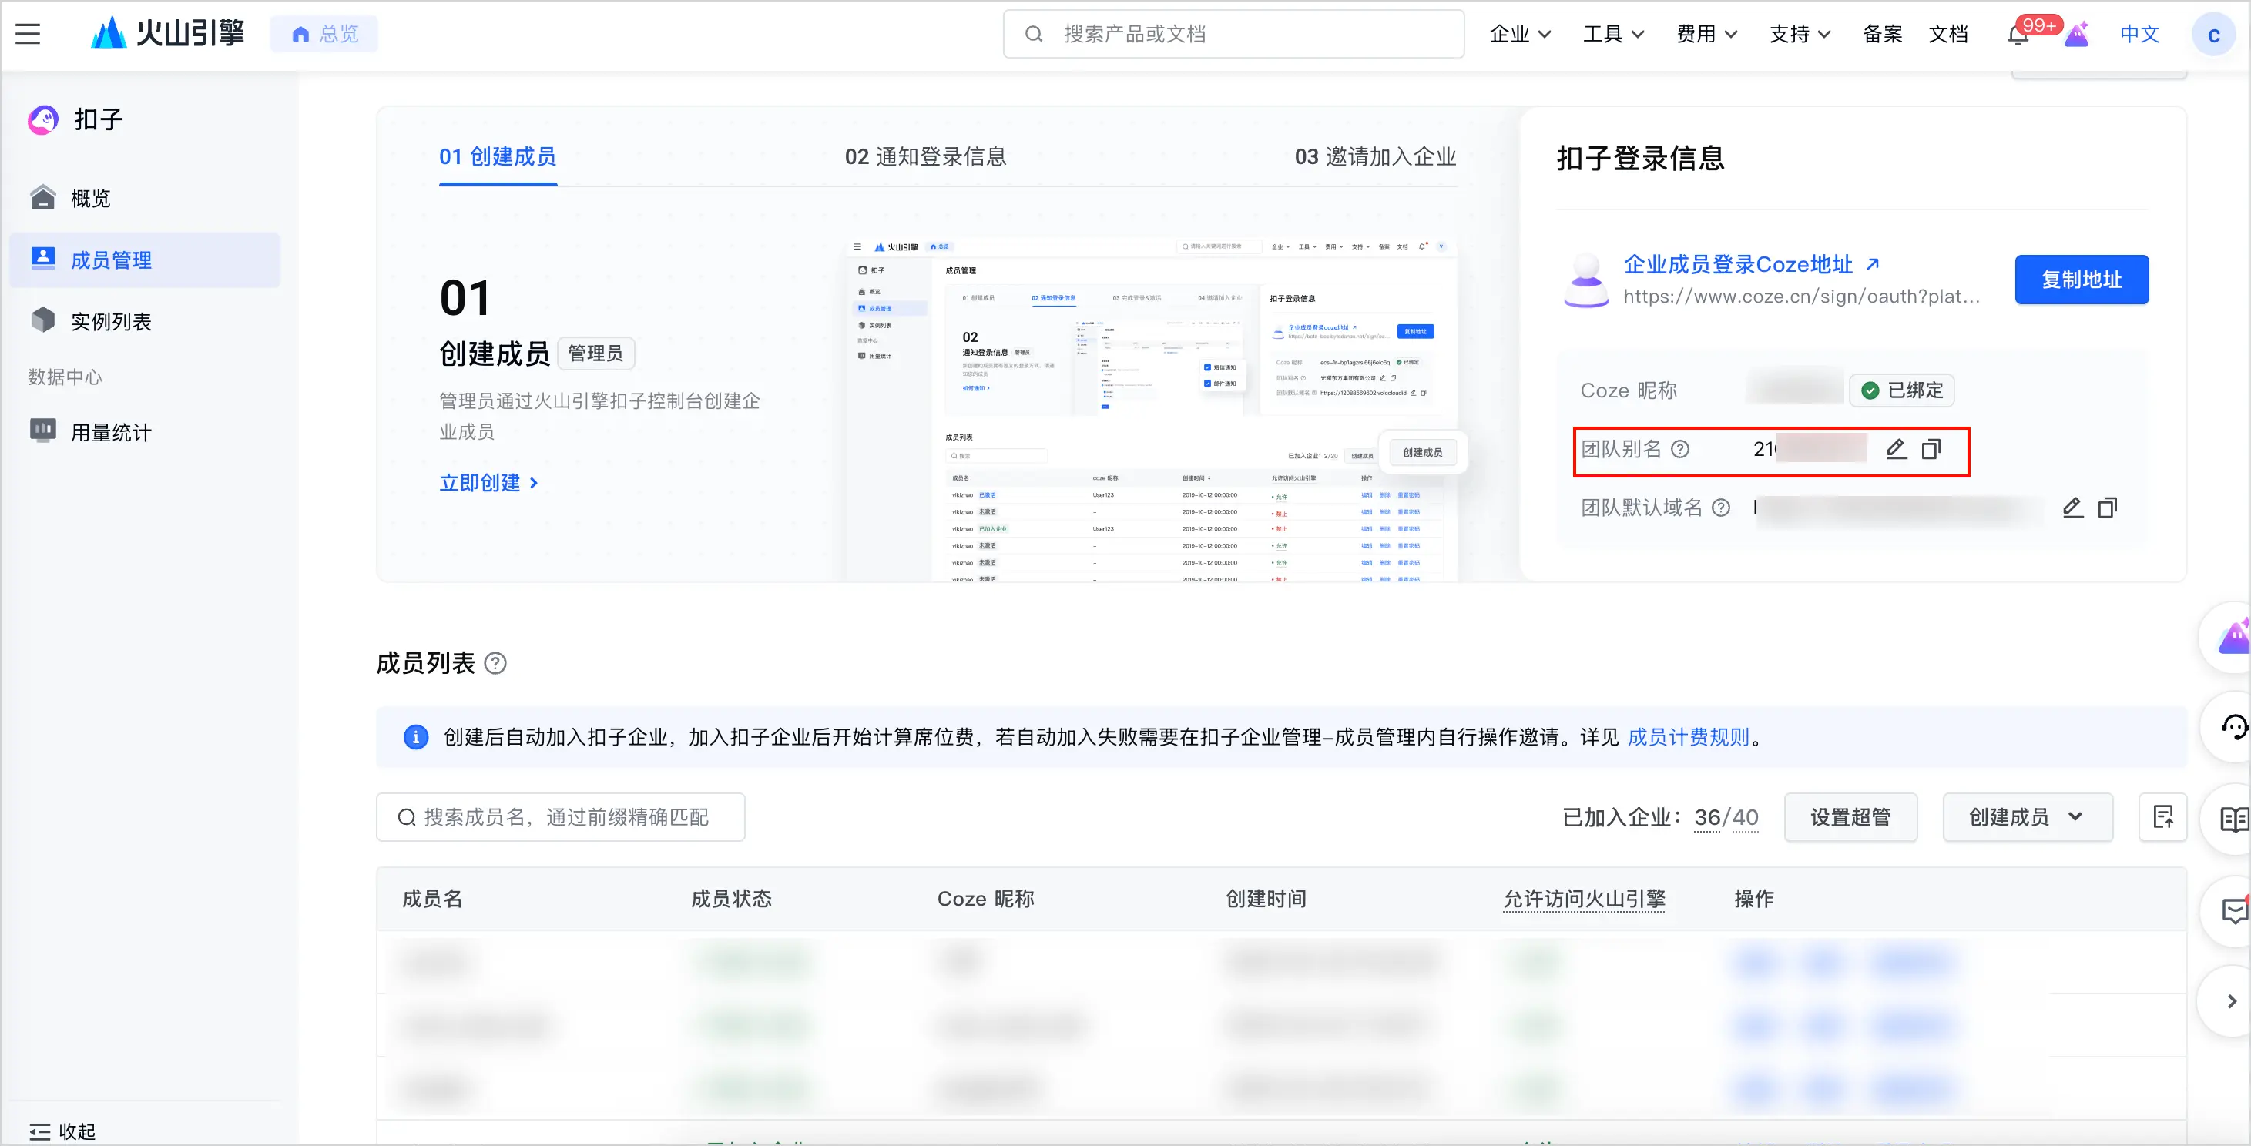Click help icon beside 成员列表 heading
2251x1146 pixels.
coord(495,664)
